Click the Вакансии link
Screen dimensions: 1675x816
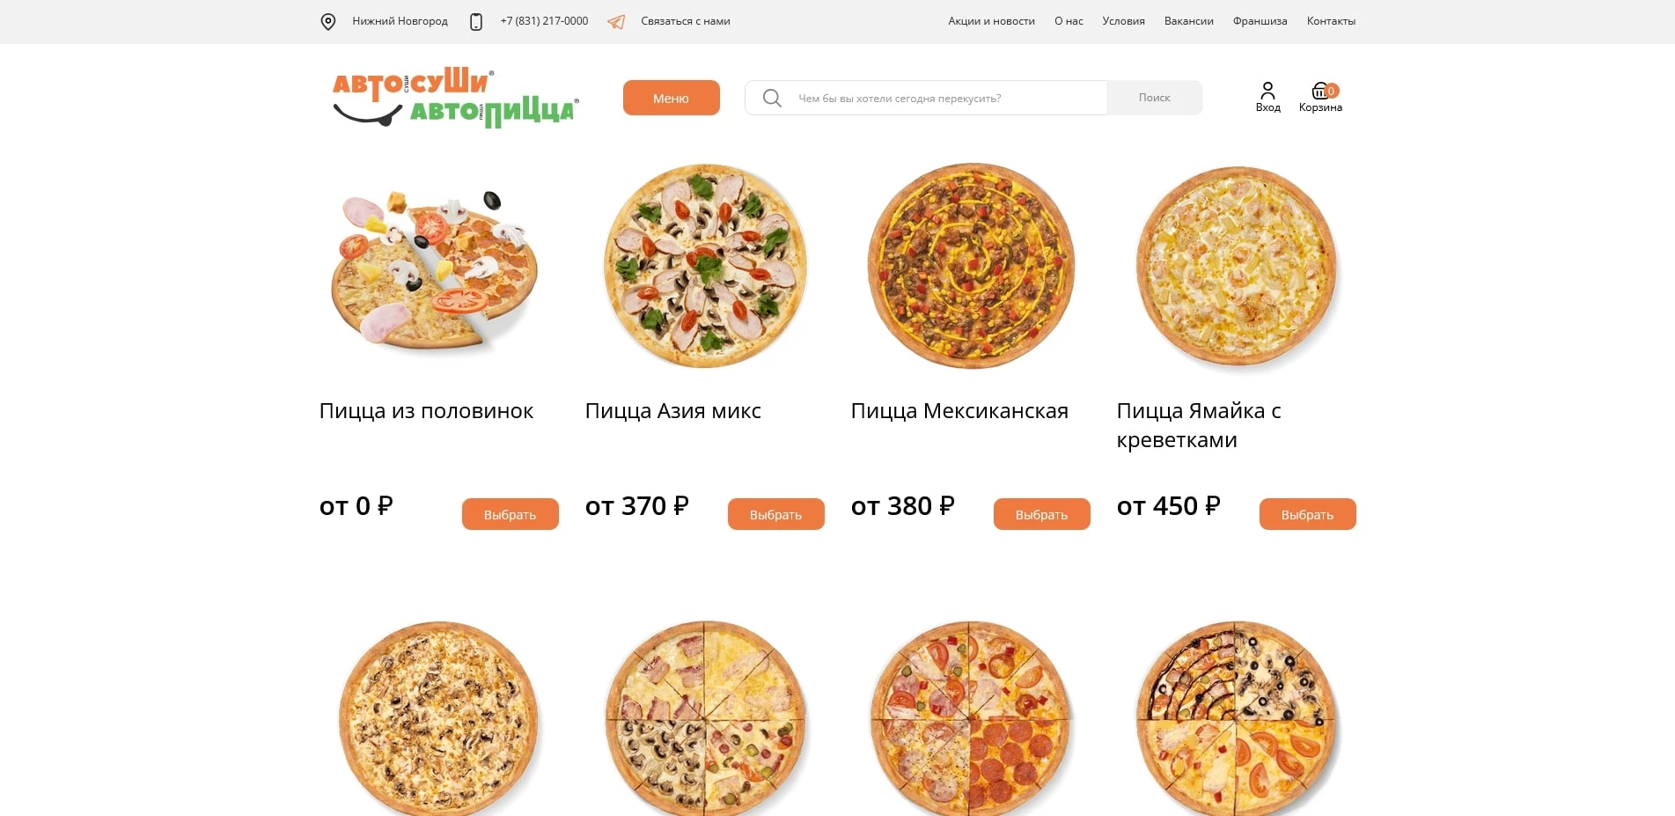pos(1188,21)
